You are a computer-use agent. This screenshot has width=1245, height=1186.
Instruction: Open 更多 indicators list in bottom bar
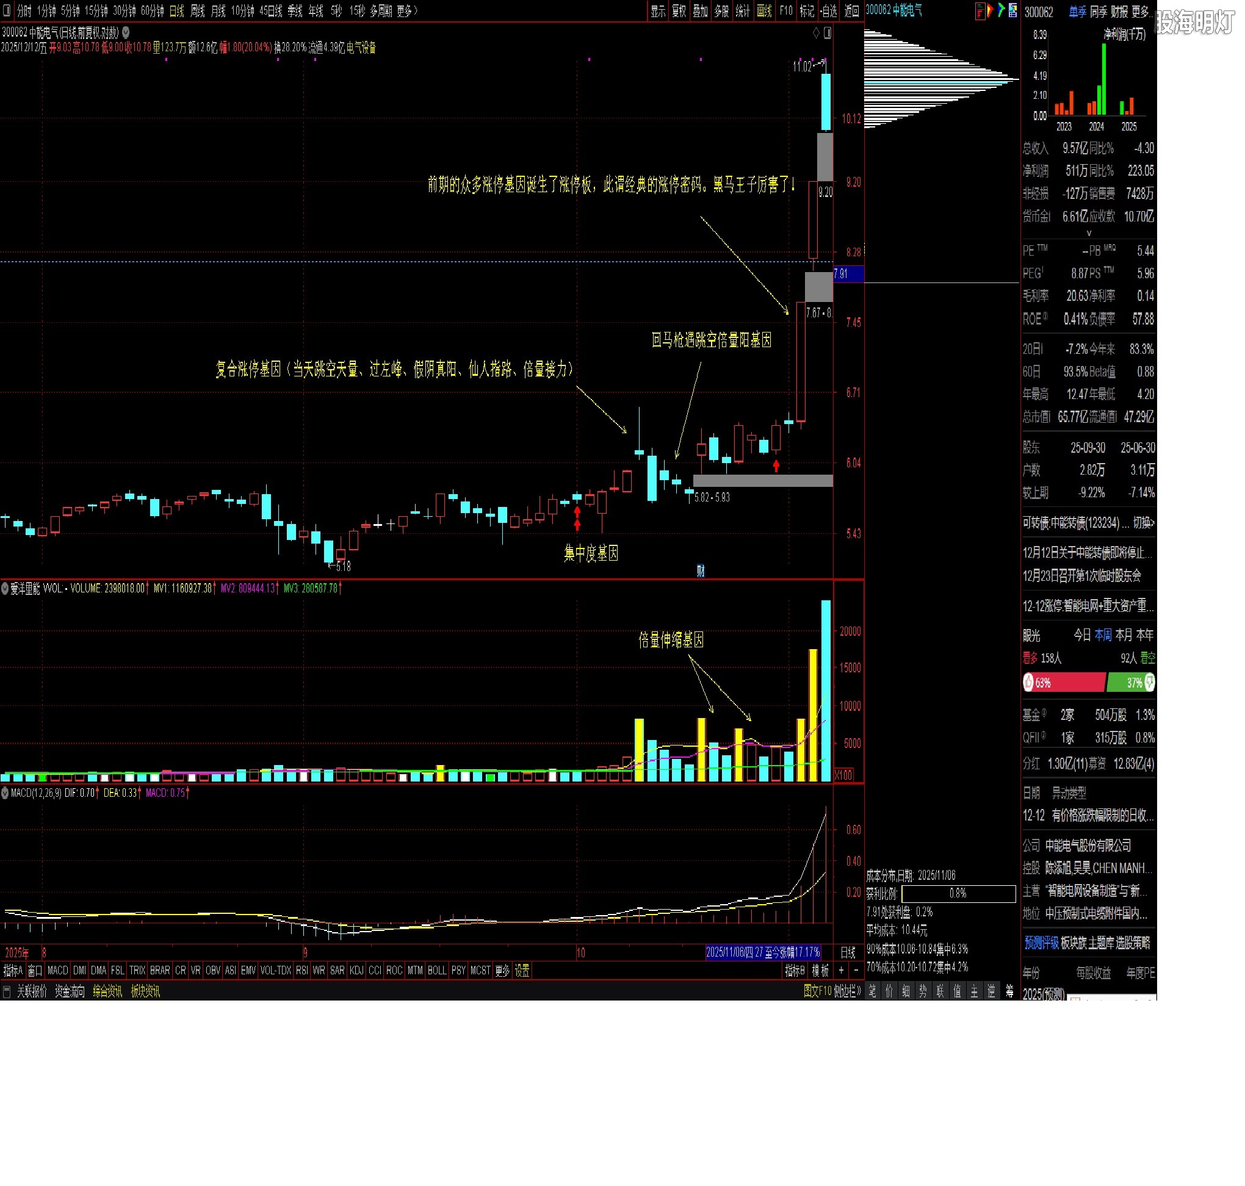click(502, 971)
